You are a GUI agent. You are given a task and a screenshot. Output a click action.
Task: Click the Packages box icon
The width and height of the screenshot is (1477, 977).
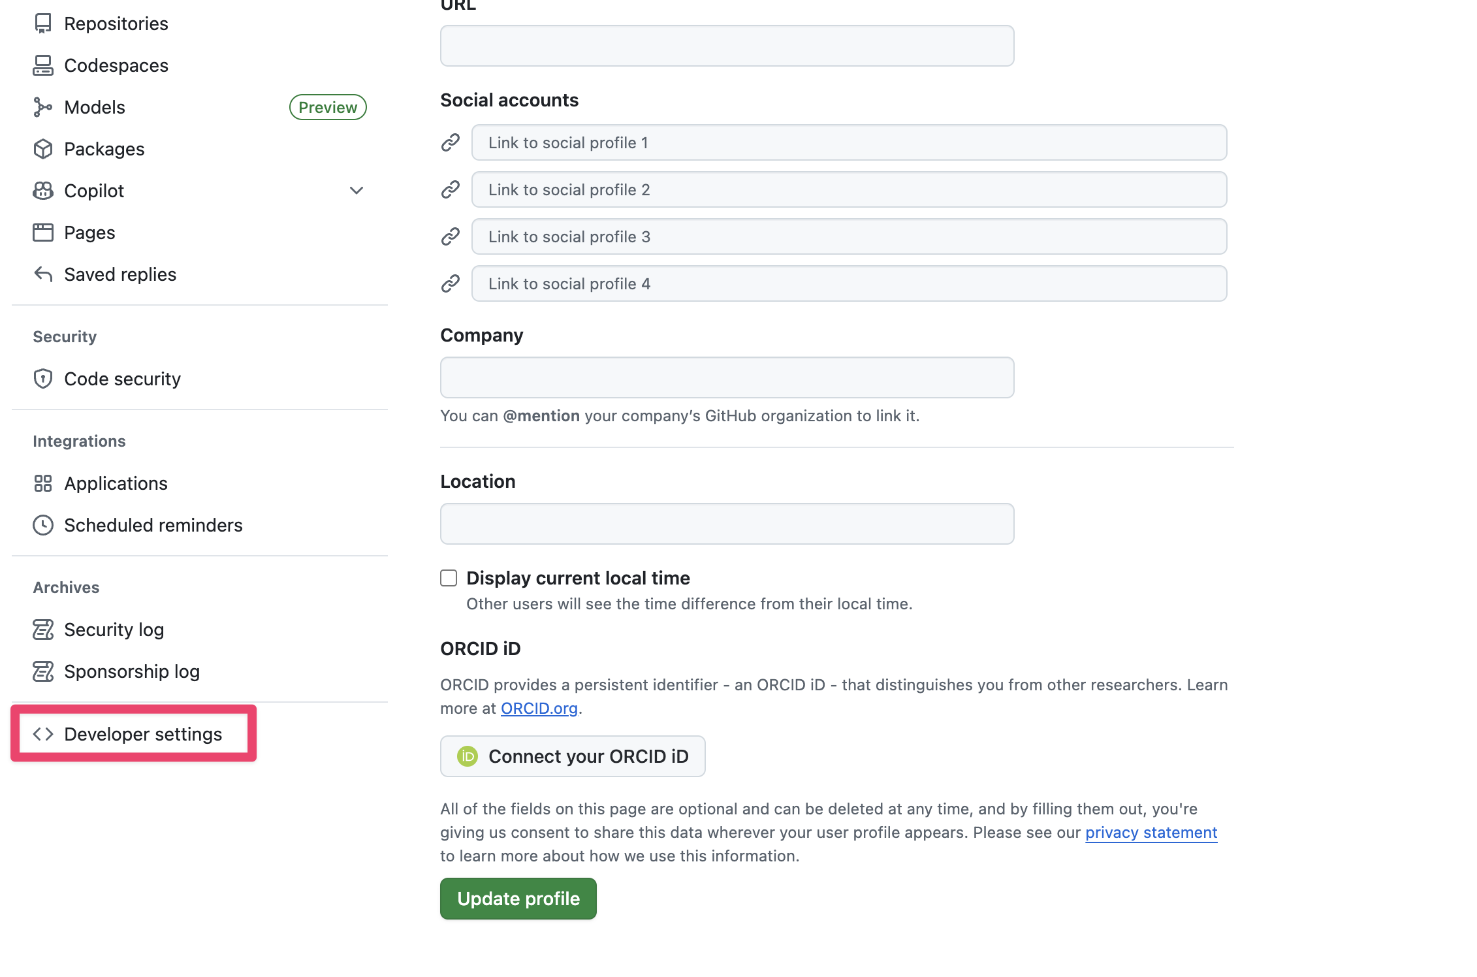click(x=43, y=149)
